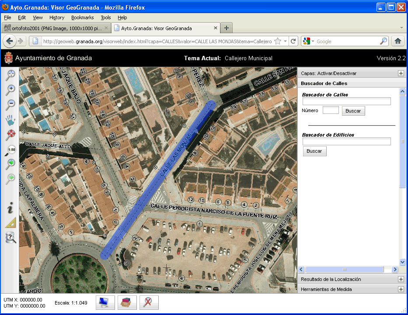Open the File menu

7,17
